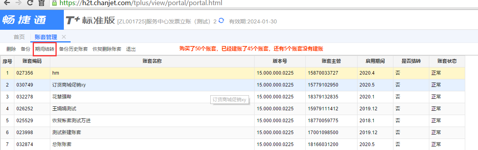
Task: Click the 是否结转 column header
Action: 411,61
